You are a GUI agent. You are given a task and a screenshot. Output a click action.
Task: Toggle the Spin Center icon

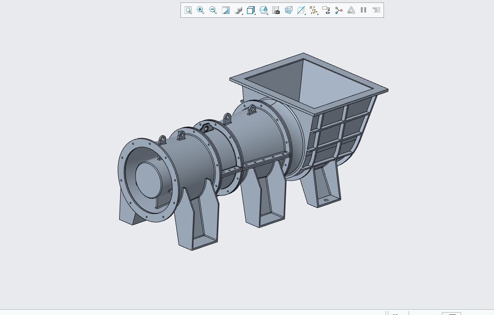point(339,11)
